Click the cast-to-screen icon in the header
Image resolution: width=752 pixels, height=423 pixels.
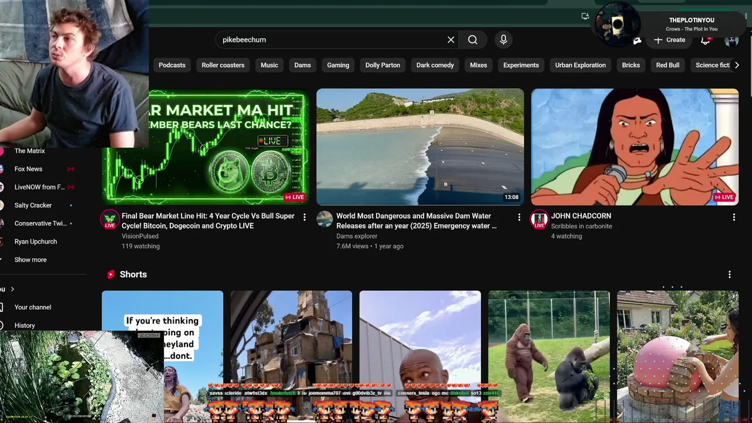(x=585, y=16)
